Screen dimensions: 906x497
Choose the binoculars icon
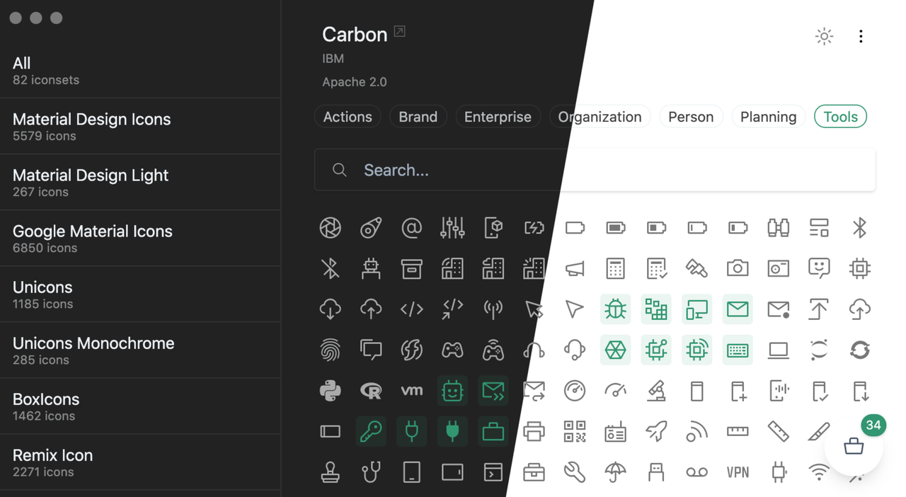[779, 228]
